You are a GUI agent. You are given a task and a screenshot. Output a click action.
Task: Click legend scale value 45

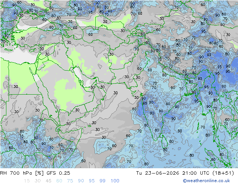(48, 181)
